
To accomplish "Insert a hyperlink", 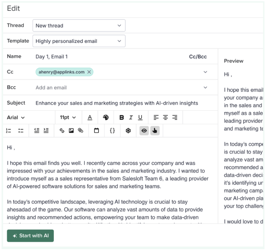I will tap(62, 130).
